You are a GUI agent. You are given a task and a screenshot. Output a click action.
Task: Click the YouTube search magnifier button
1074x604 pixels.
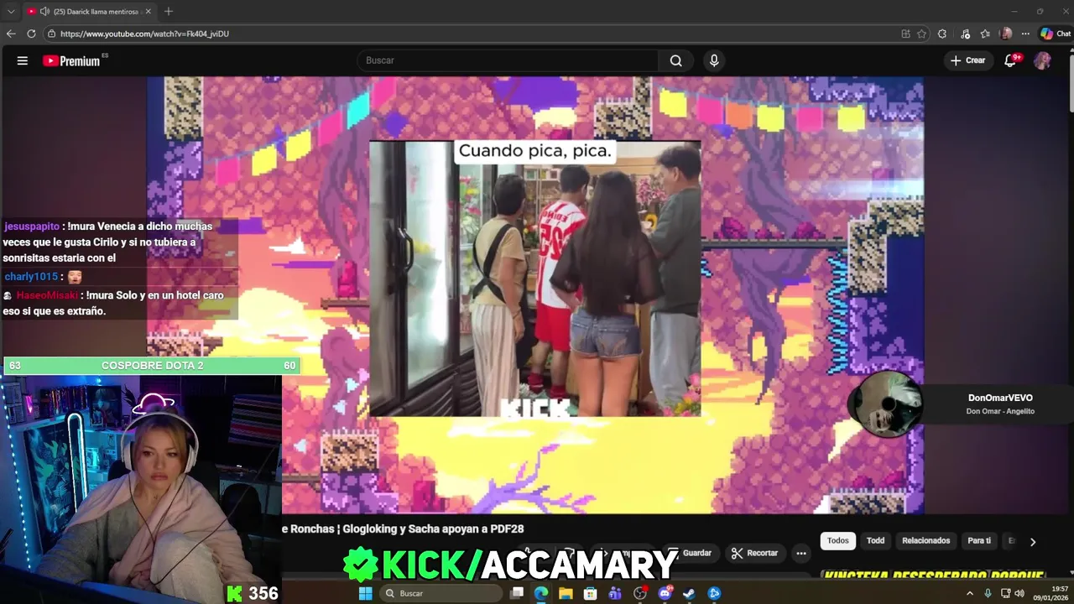tap(675, 60)
